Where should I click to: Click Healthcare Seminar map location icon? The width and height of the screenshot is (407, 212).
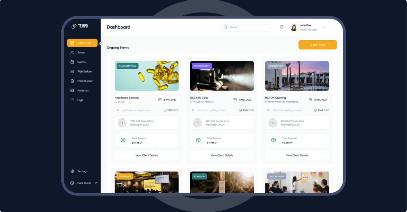122,122
